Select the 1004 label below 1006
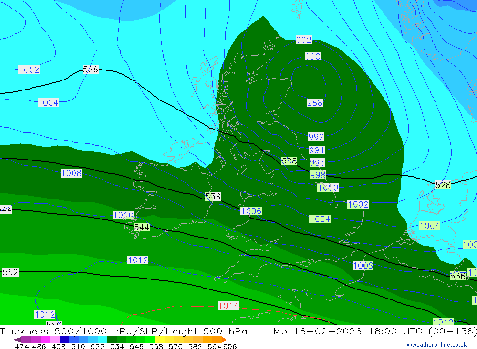 [x=320, y=219]
